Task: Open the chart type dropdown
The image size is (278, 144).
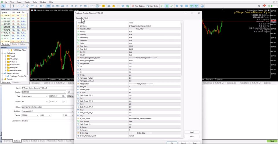Action: (x=92, y=6)
